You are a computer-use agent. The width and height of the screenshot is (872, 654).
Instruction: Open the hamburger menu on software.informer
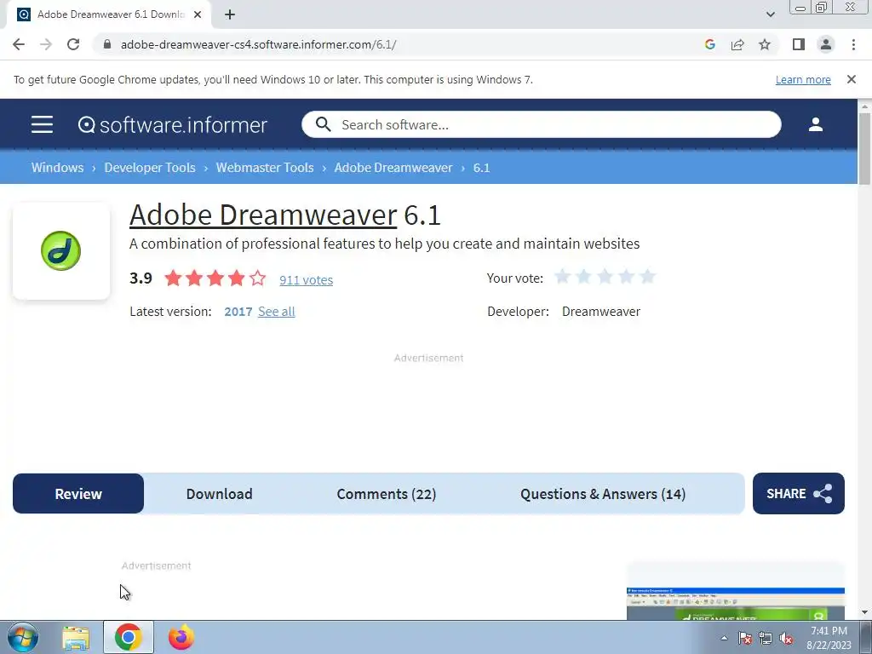[42, 124]
